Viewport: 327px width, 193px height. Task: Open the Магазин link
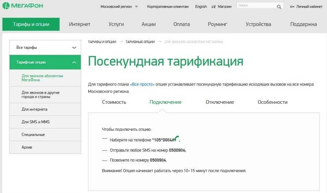(225, 6)
